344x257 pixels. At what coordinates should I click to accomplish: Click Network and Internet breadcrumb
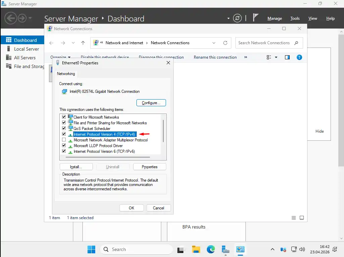point(124,43)
